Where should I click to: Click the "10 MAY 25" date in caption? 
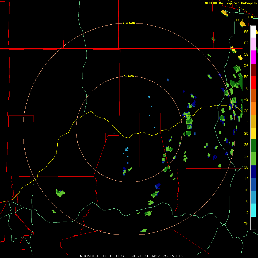tap(156, 256)
